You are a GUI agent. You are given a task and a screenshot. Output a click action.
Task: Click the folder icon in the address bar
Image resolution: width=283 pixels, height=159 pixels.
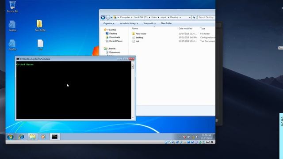[x=115, y=17]
